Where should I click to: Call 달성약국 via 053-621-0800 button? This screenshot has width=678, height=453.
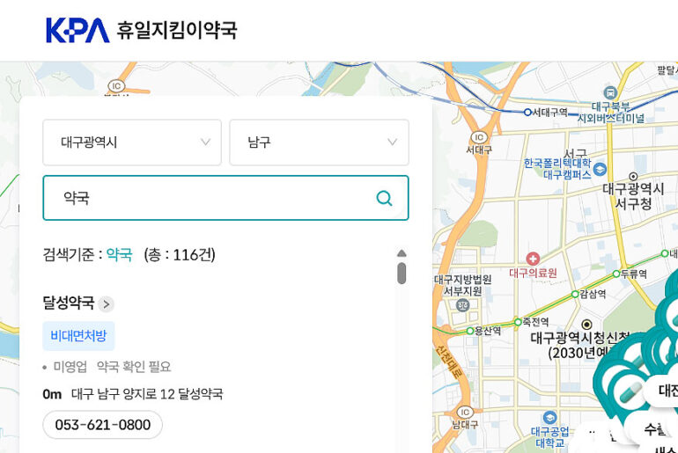(x=102, y=425)
